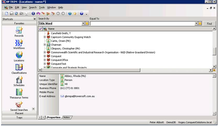
Task: Open the Tools menu
Action: [x=42, y=8]
